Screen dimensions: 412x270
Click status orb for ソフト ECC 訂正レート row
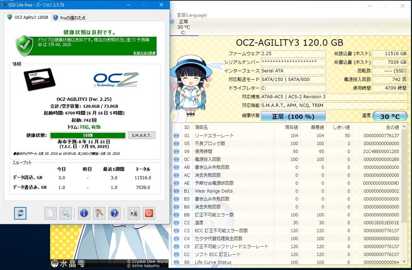coord(176,254)
